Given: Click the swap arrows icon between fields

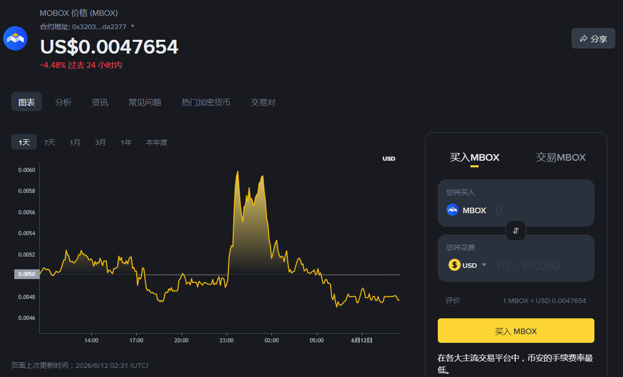Looking at the screenshot, I should coord(516,231).
